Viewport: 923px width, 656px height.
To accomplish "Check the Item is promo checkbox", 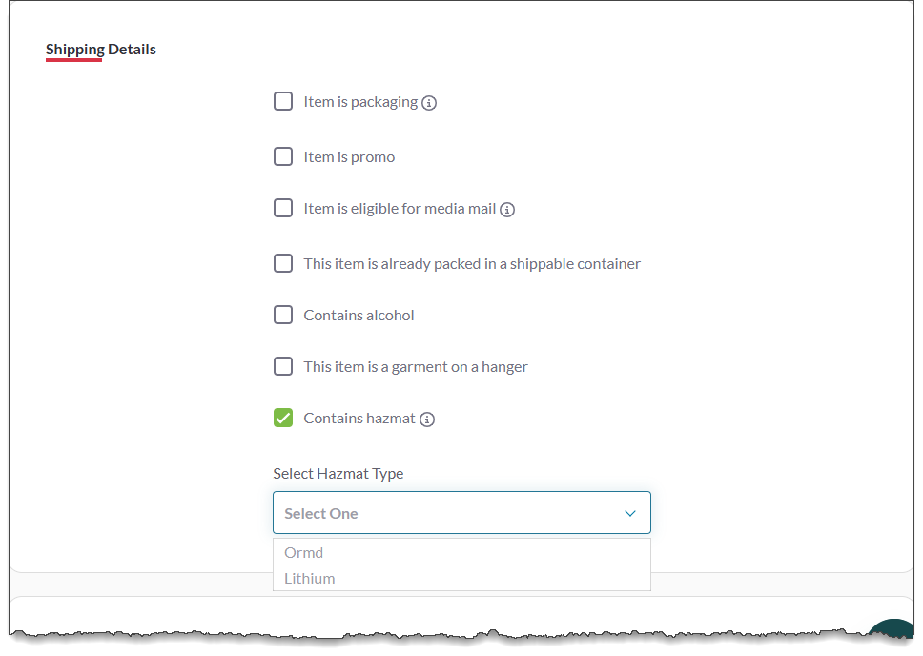I will pos(283,156).
